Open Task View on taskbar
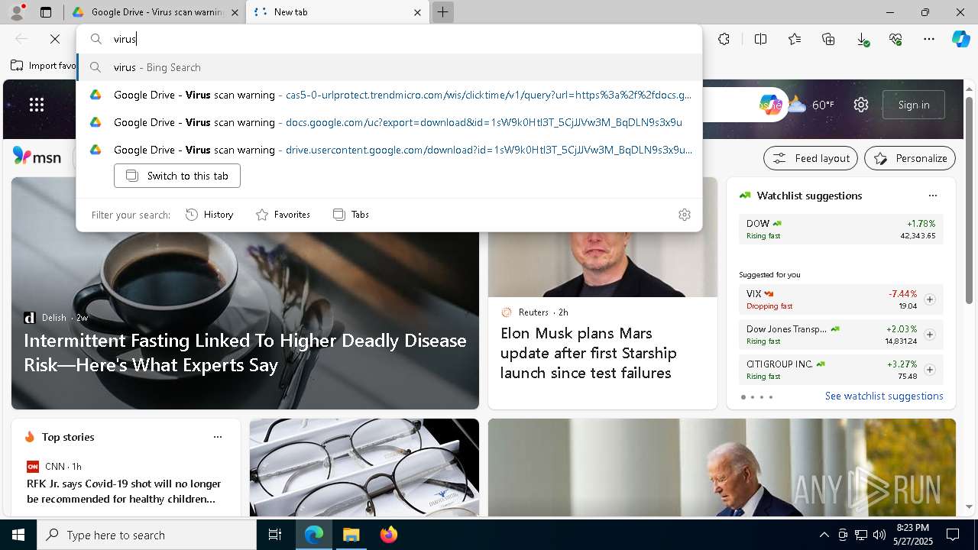This screenshot has height=550, width=978. click(275, 535)
